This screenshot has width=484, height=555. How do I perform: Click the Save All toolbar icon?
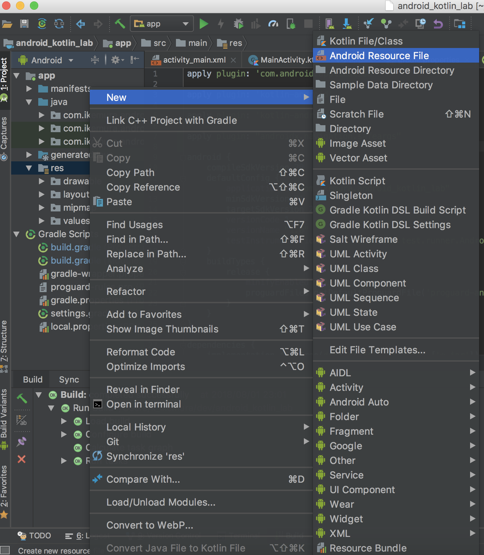click(x=24, y=24)
